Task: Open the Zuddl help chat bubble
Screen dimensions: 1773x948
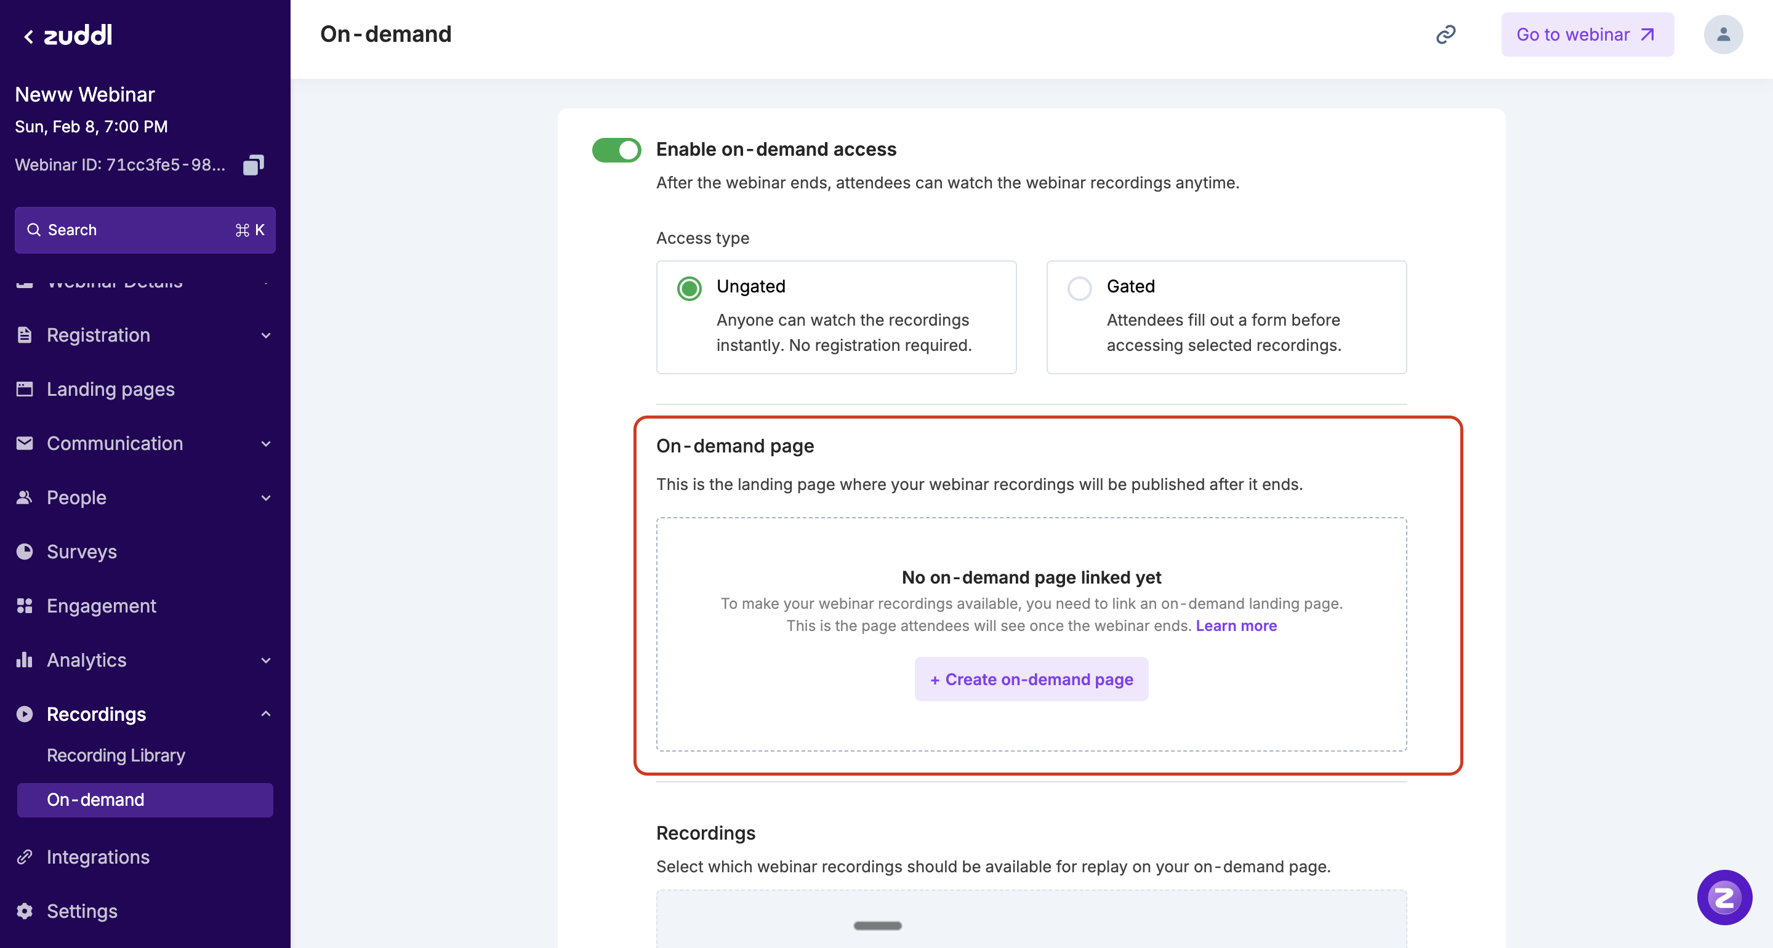Action: point(1724,897)
